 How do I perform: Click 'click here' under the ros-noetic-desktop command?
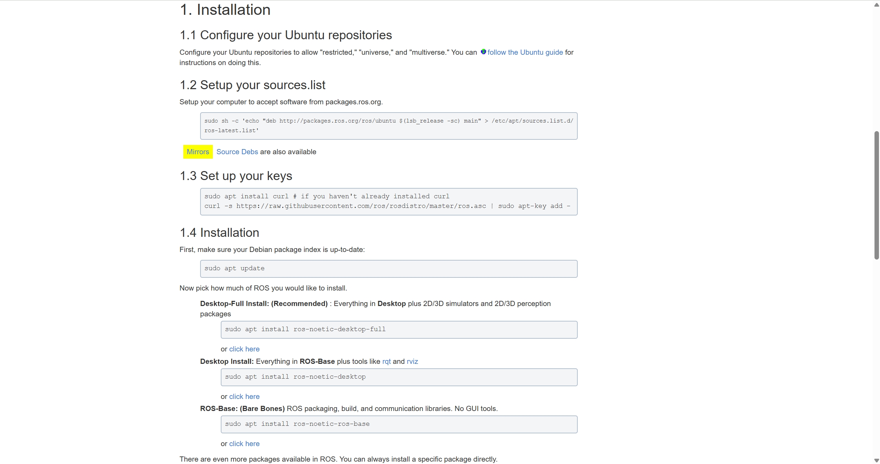pyautogui.click(x=244, y=397)
